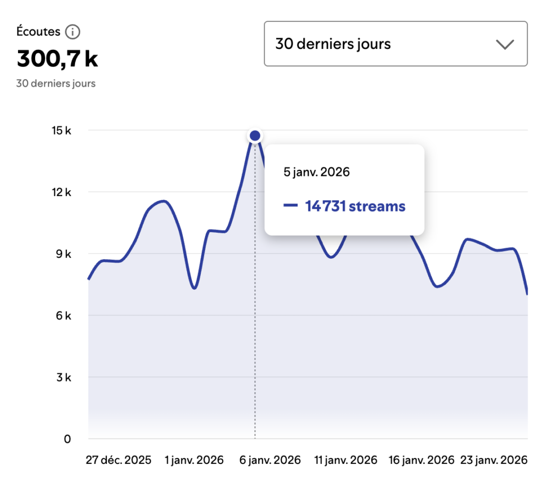Image resolution: width=544 pixels, height=490 pixels.
Task: Click the "5 janv. 2026" tooltip date
Action: click(x=317, y=172)
